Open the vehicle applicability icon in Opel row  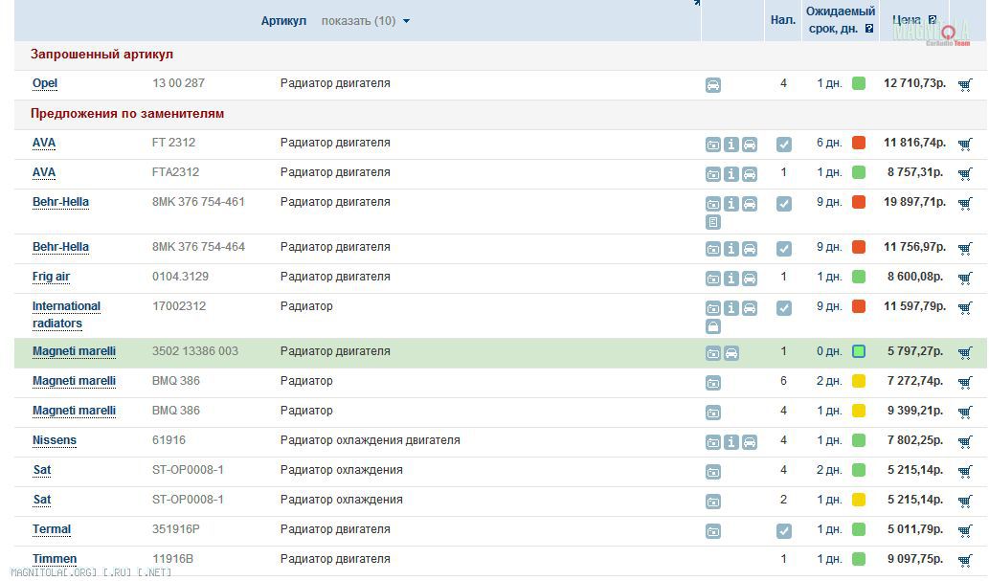pyautogui.click(x=712, y=84)
